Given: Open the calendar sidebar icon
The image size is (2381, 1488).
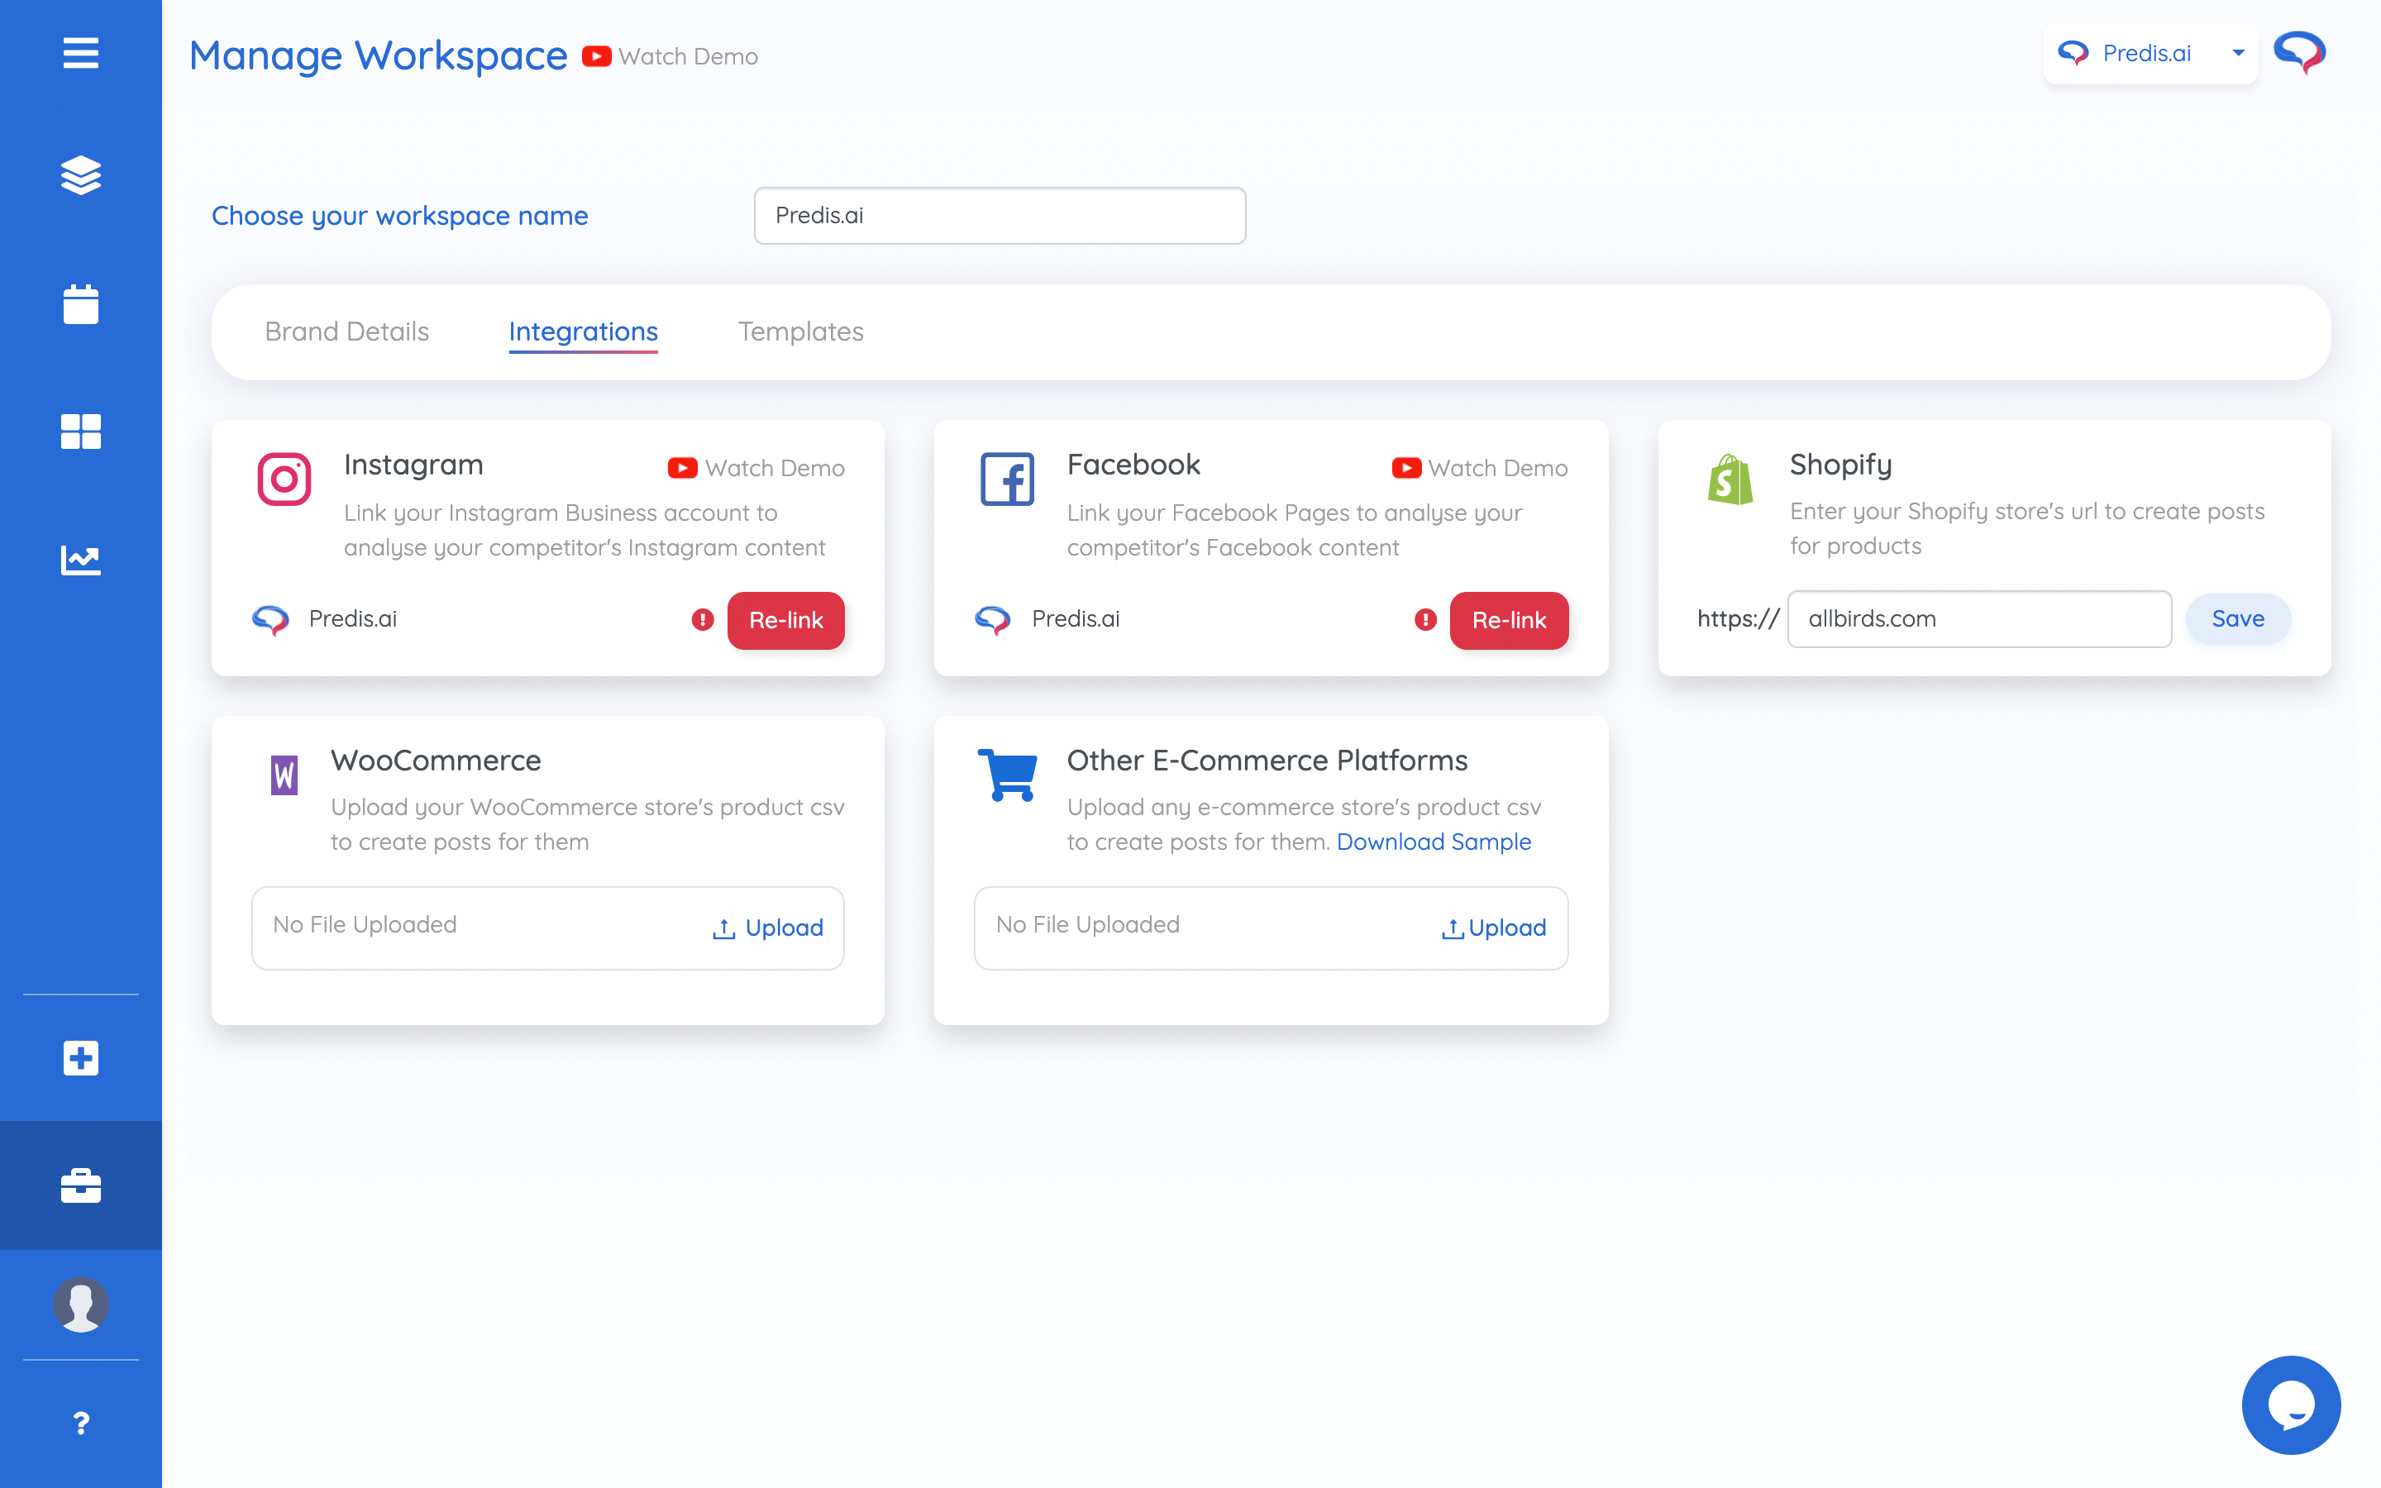Looking at the screenshot, I should [x=81, y=304].
